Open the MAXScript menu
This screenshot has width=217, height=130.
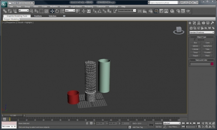point(113,6)
